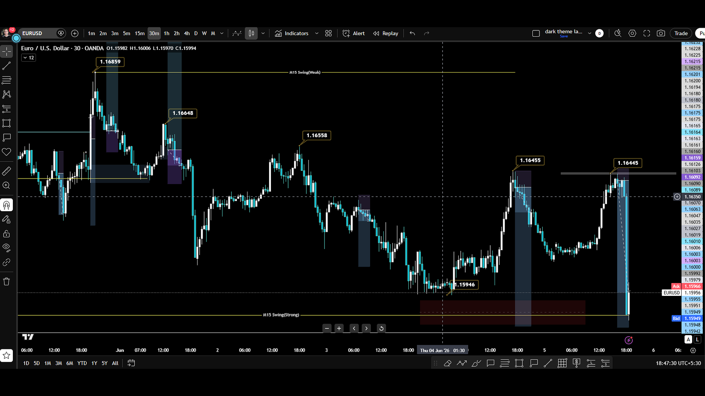Collapse the indicator legend showing 12
This screenshot has height=396, width=705.
(29, 58)
